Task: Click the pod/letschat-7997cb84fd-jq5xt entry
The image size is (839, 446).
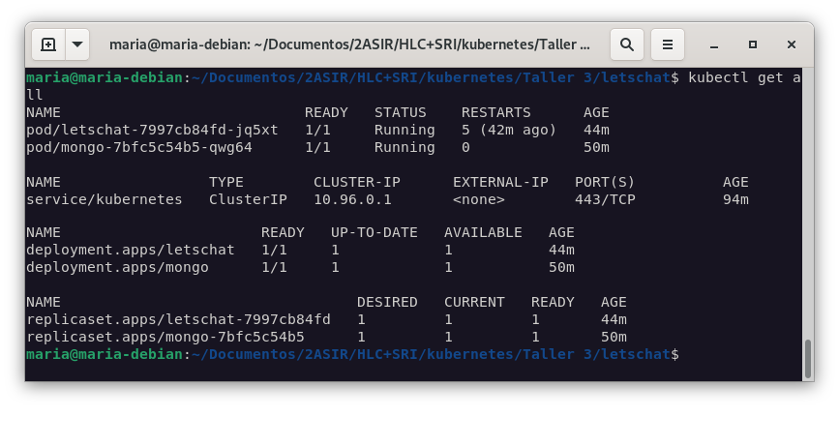Action: (x=152, y=130)
